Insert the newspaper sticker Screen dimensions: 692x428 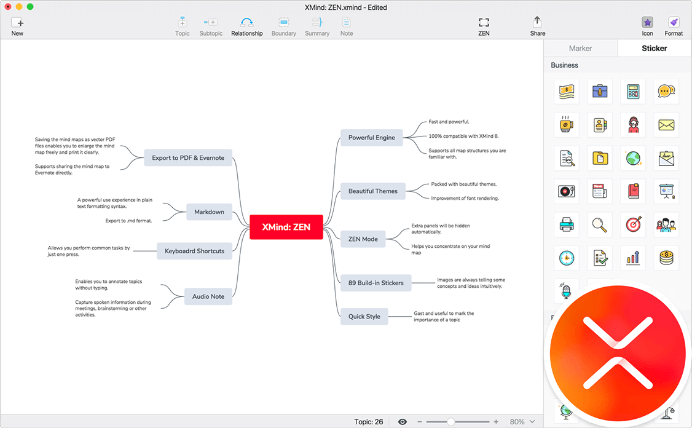(600, 191)
